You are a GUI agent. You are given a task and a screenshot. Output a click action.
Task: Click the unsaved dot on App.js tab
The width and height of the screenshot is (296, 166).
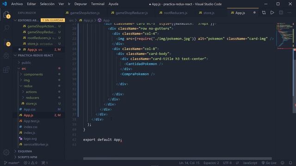click(254, 12)
